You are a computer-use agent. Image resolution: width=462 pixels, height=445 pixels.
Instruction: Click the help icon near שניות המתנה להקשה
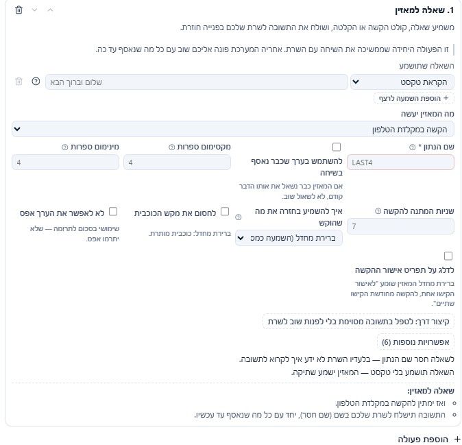point(378,211)
